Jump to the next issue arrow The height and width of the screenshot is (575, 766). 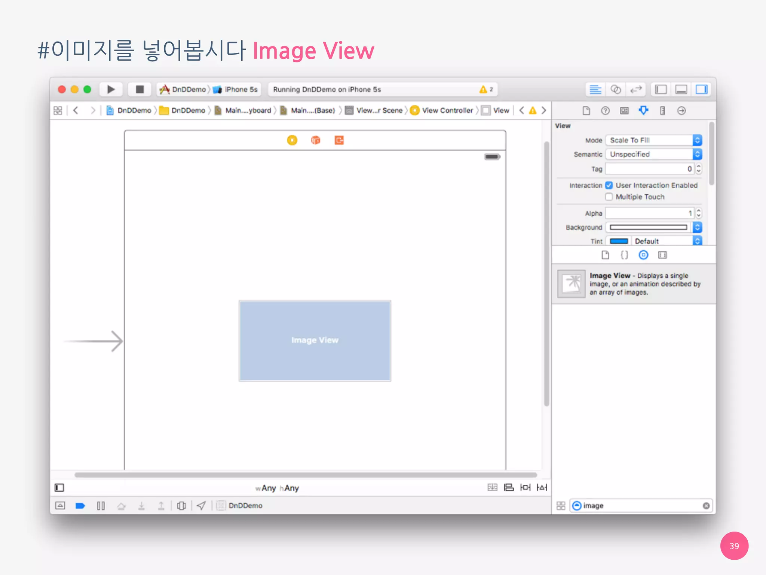click(544, 110)
